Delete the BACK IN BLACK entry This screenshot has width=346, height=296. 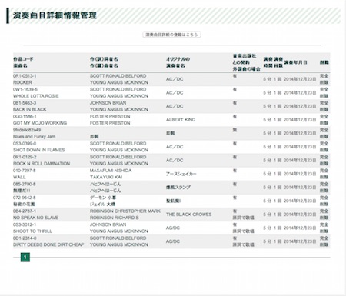(x=324, y=106)
